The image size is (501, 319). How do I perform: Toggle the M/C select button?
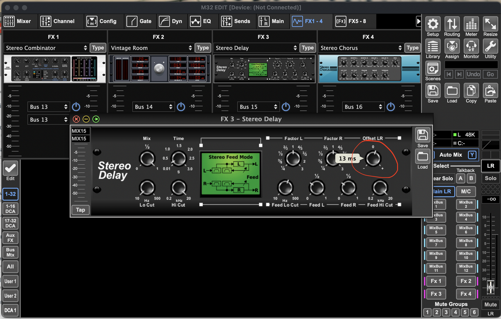pyautogui.click(x=466, y=191)
